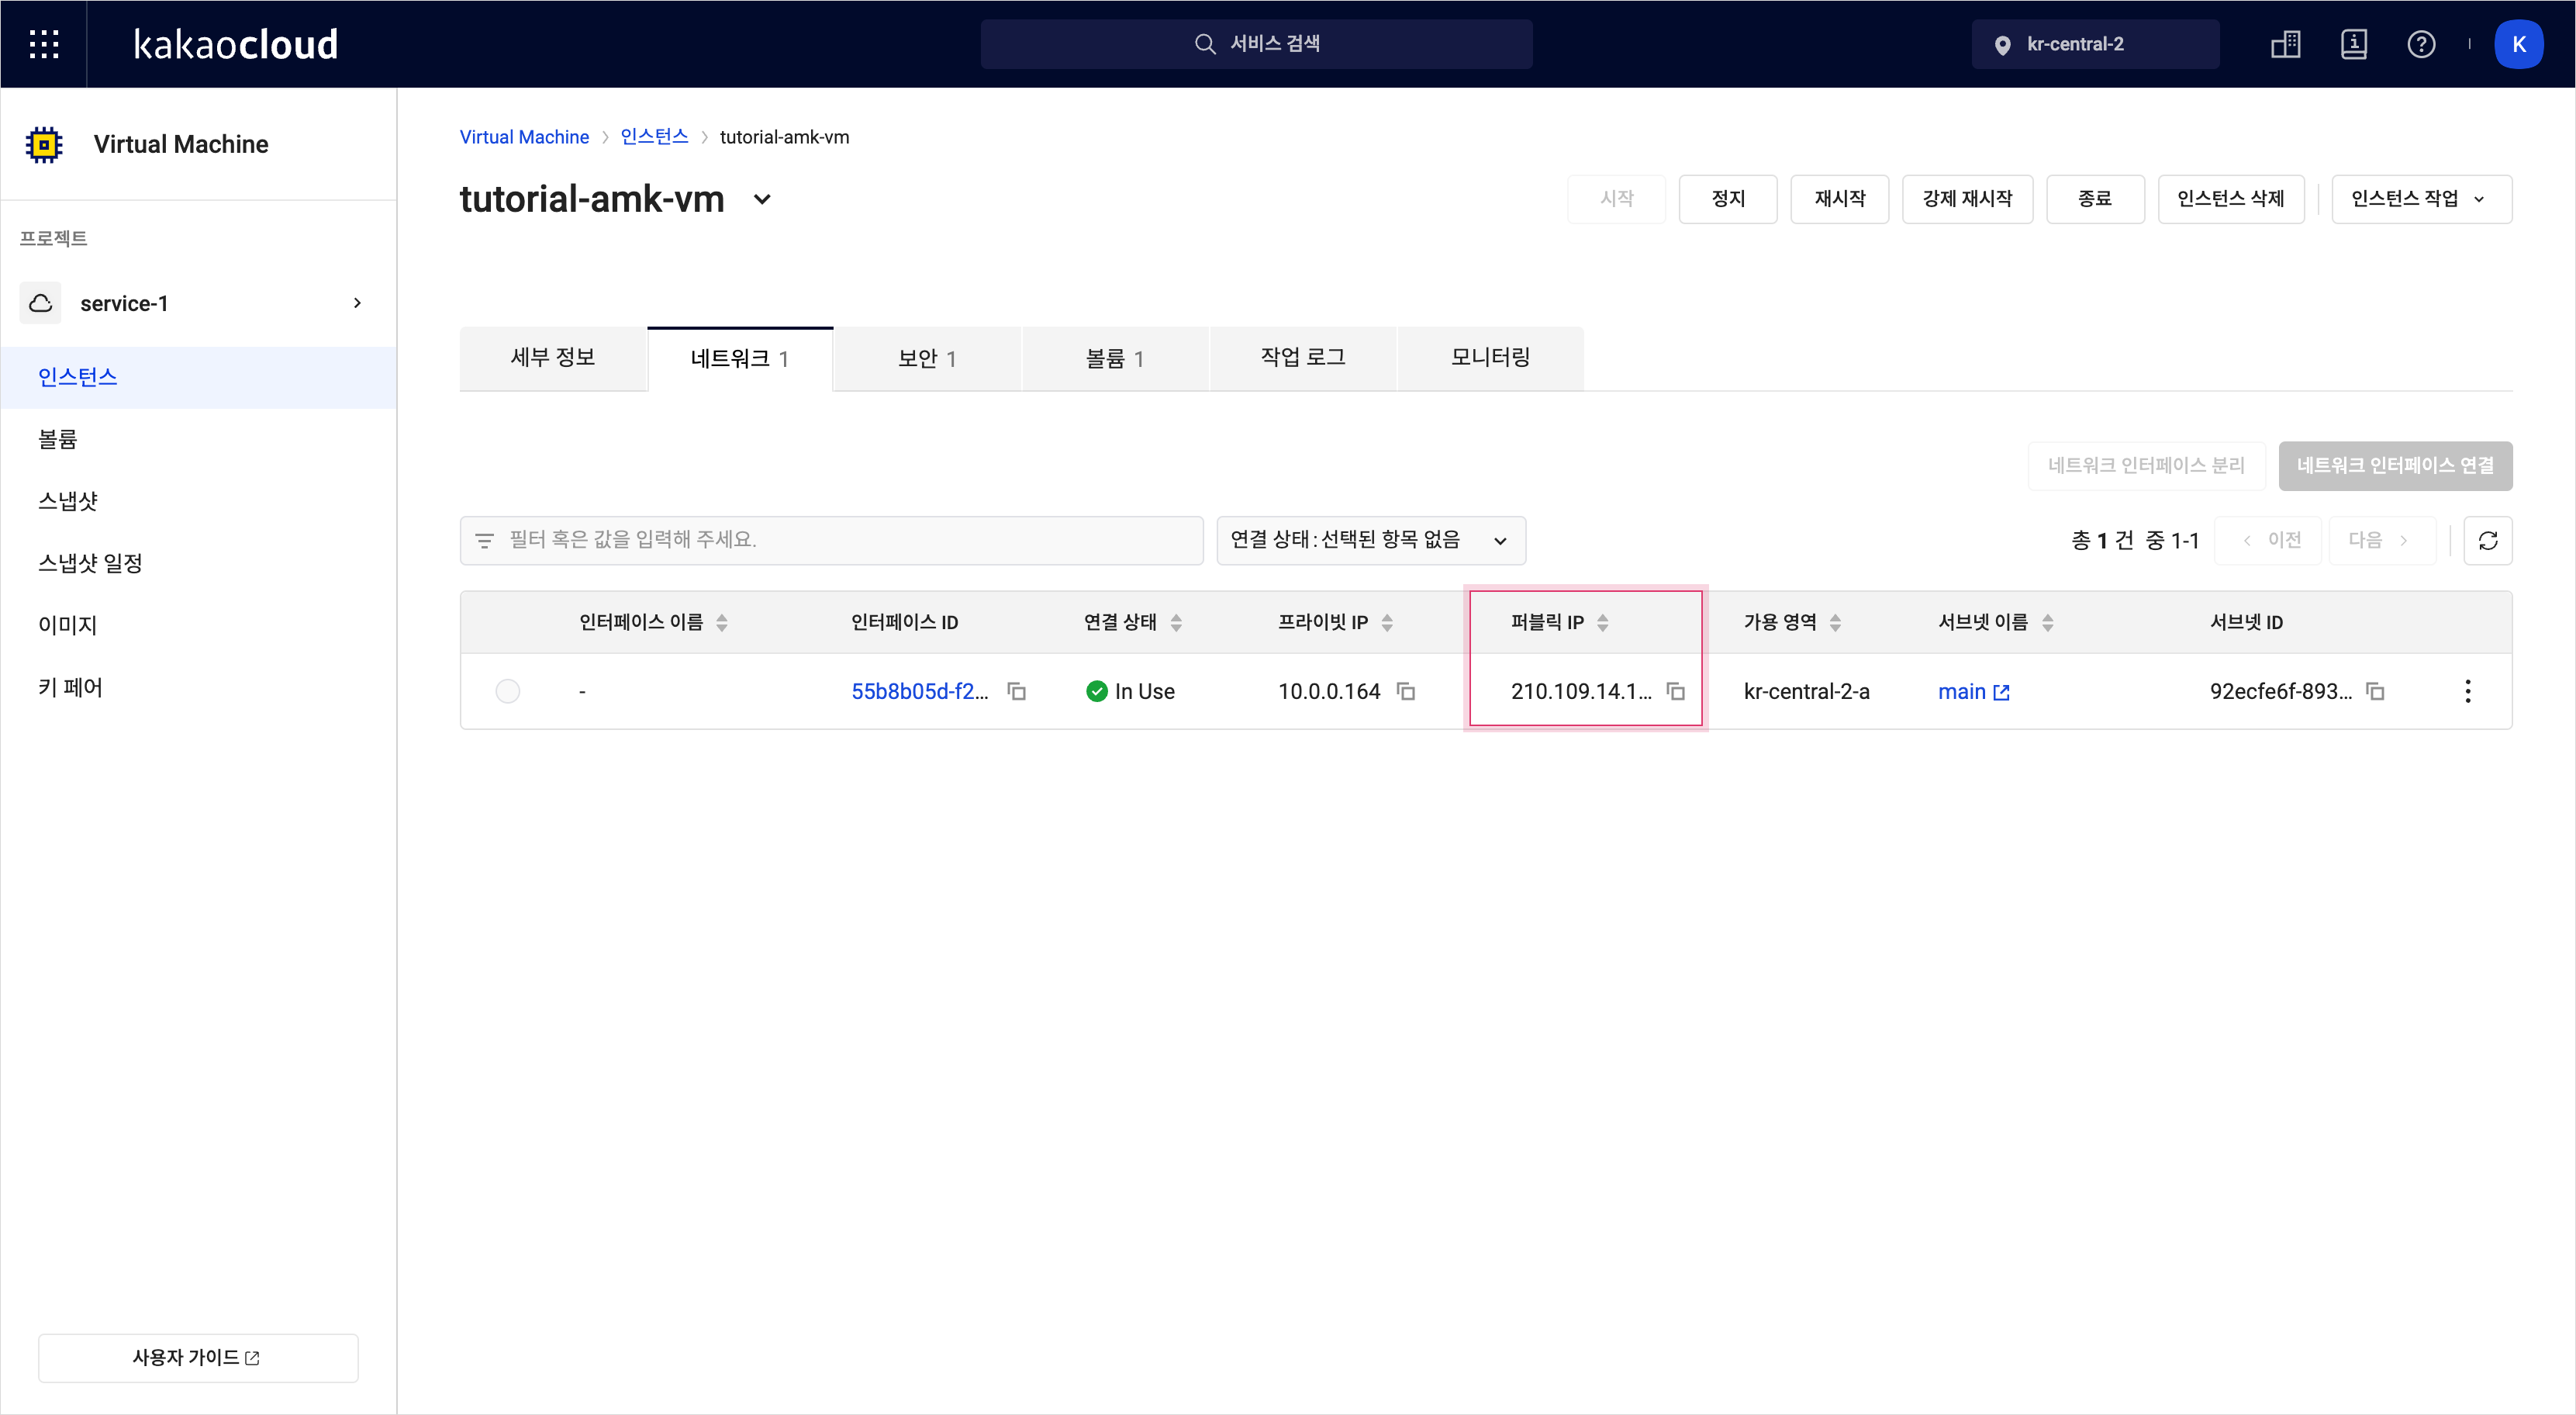Click the 종료 button

2095,199
